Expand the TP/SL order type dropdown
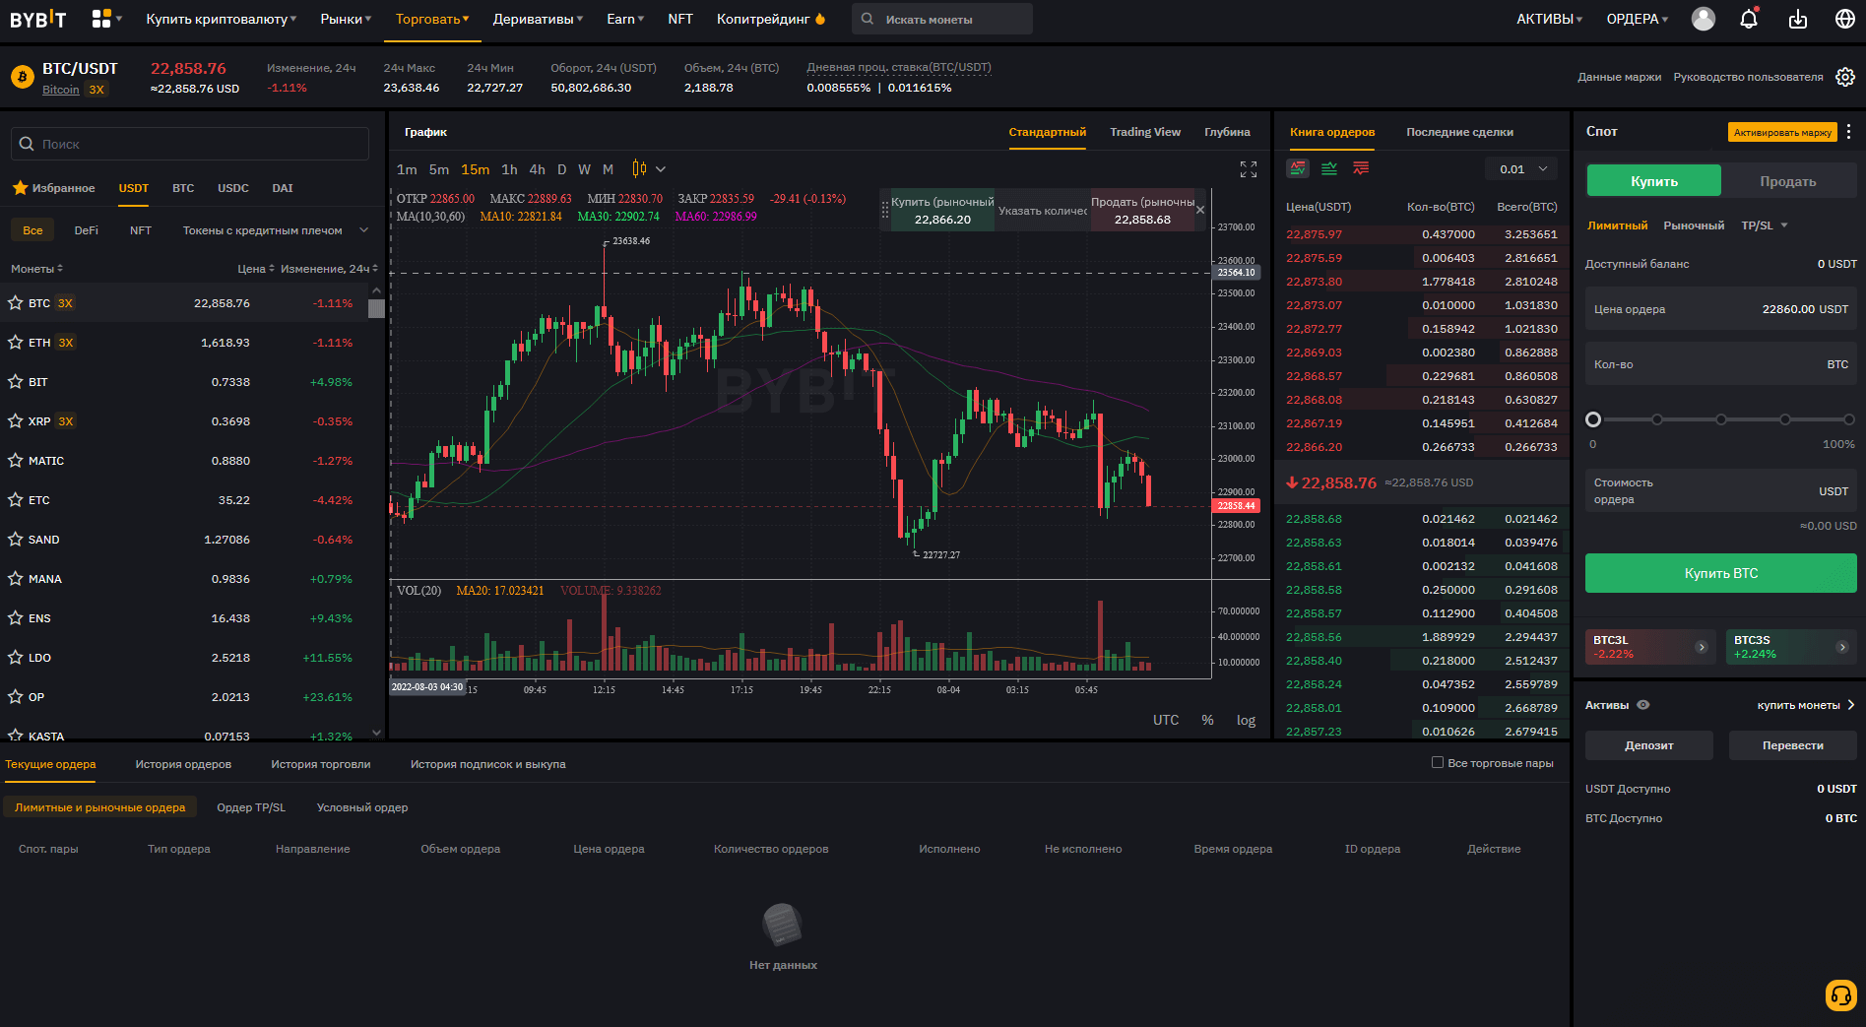This screenshot has height=1027, width=1866. [x=1764, y=225]
